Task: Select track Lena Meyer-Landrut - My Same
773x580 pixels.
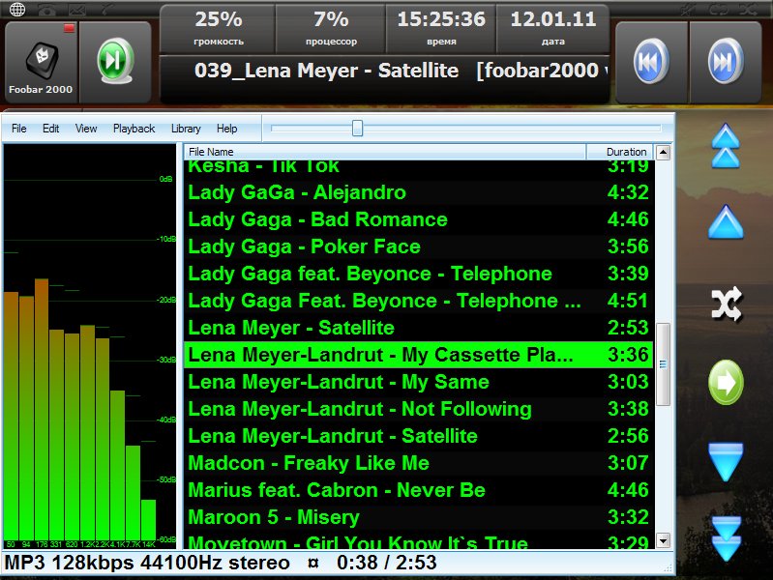Action: 419,382
